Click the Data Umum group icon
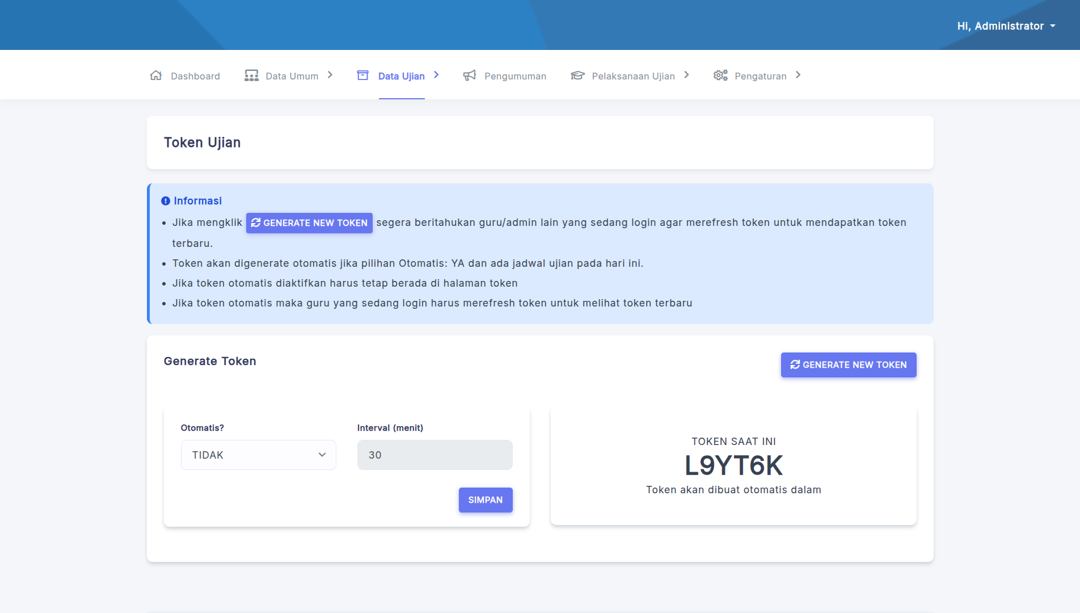Image resolution: width=1080 pixels, height=613 pixels. tap(251, 75)
